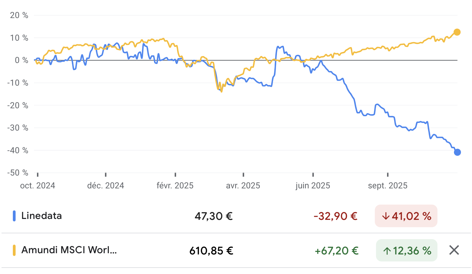This screenshot has width=472, height=274.
Task: Click the -50 % y-axis label
Action: [18, 173]
